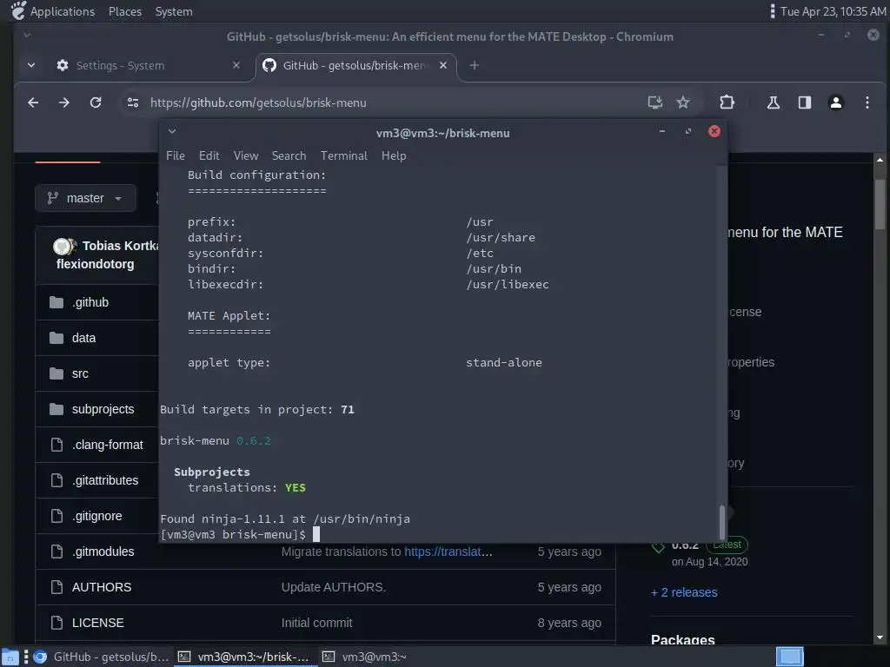The width and height of the screenshot is (890, 667).
Task: Switch to Chromium GitHub taskbar entry
Action: 101,657
